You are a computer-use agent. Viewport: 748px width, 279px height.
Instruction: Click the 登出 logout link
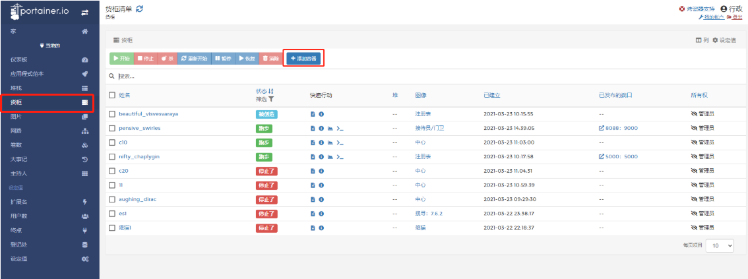tap(735, 17)
